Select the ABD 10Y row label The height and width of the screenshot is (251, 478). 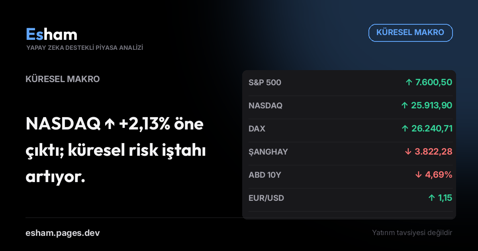click(265, 175)
